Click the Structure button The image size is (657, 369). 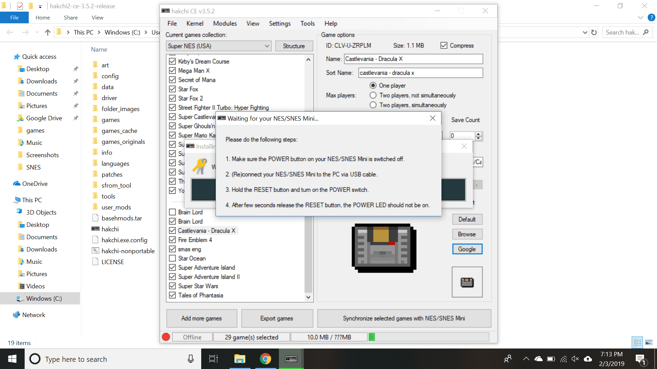coord(294,46)
